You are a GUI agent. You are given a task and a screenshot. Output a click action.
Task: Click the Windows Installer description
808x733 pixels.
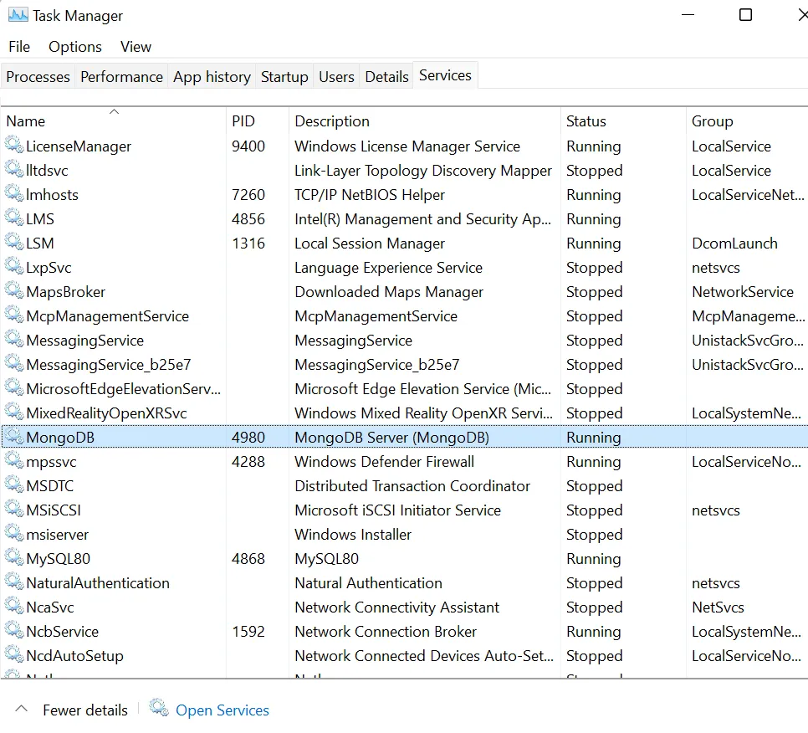pos(353,535)
